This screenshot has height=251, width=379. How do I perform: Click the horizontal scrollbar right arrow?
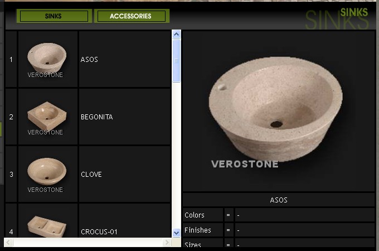[167, 242]
